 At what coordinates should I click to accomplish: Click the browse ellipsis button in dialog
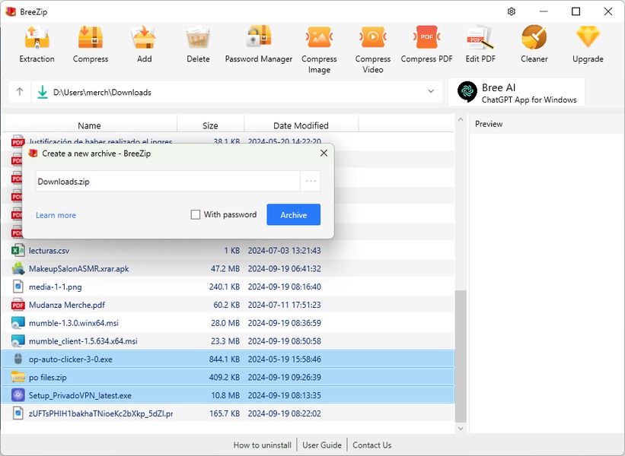click(x=311, y=182)
